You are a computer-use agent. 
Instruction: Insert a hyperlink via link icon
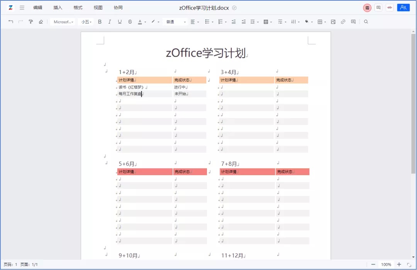(343, 22)
